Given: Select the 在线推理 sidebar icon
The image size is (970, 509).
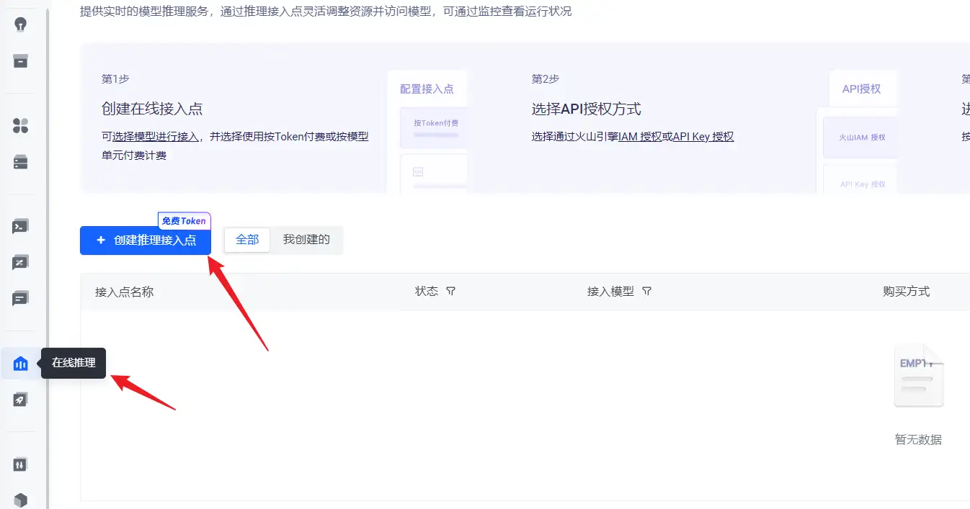Looking at the screenshot, I should (x=21, y=364).
